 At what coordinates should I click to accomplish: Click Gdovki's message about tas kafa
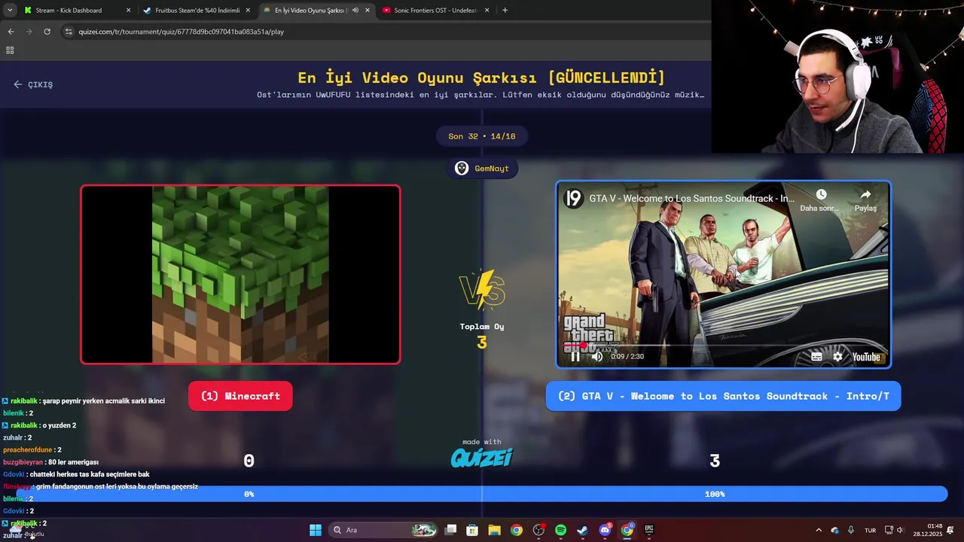pyautogui.click(x=76, y=474)
